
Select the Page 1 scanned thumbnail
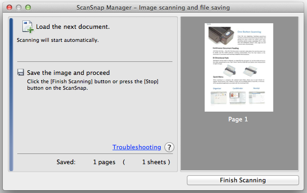pos(238,68)
